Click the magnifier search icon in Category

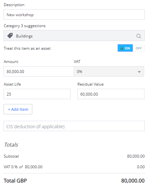(139, 36)
